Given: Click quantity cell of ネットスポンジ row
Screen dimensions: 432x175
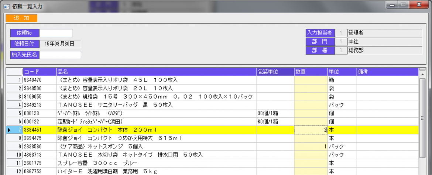Looking at the screenshot, I should [x=311, y=146].
